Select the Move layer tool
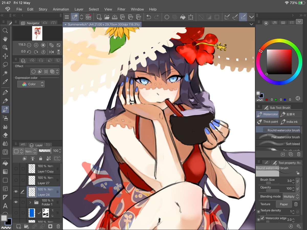Image resolution: width=307 pixels, height=230 pixels. 5,56
